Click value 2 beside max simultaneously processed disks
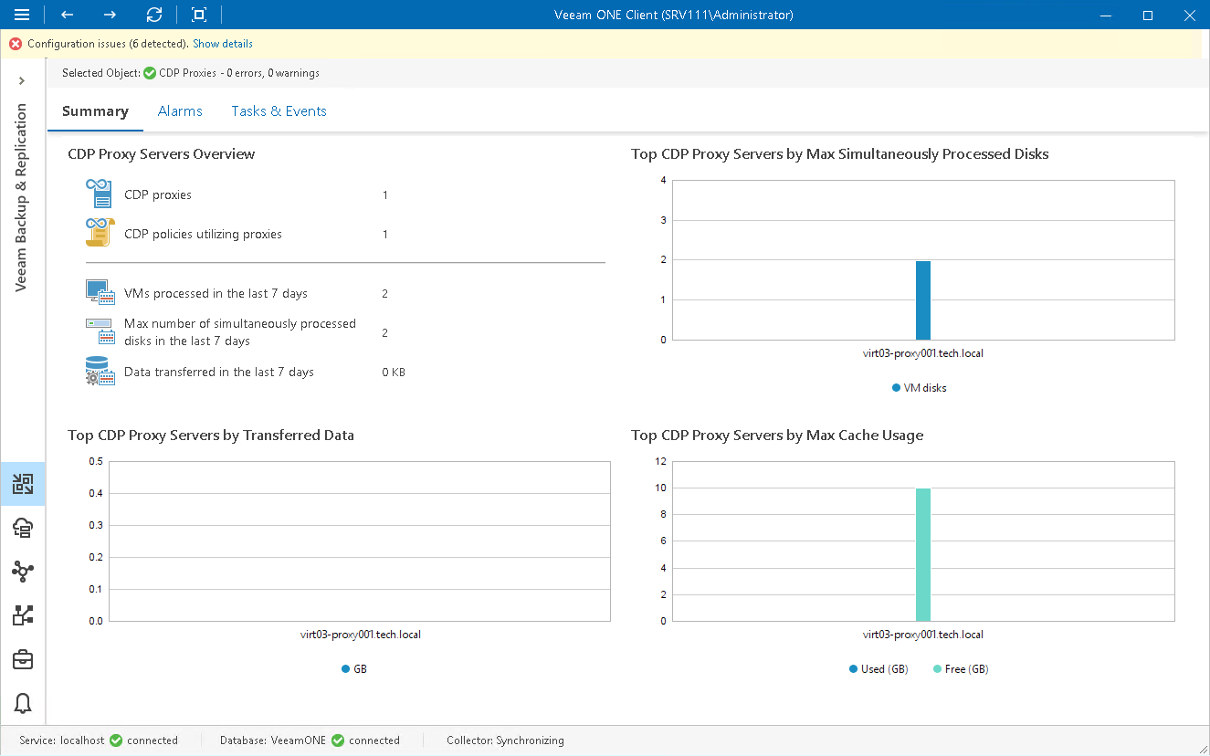This screenshot has width=1210, height=756. tap(385, 333)
